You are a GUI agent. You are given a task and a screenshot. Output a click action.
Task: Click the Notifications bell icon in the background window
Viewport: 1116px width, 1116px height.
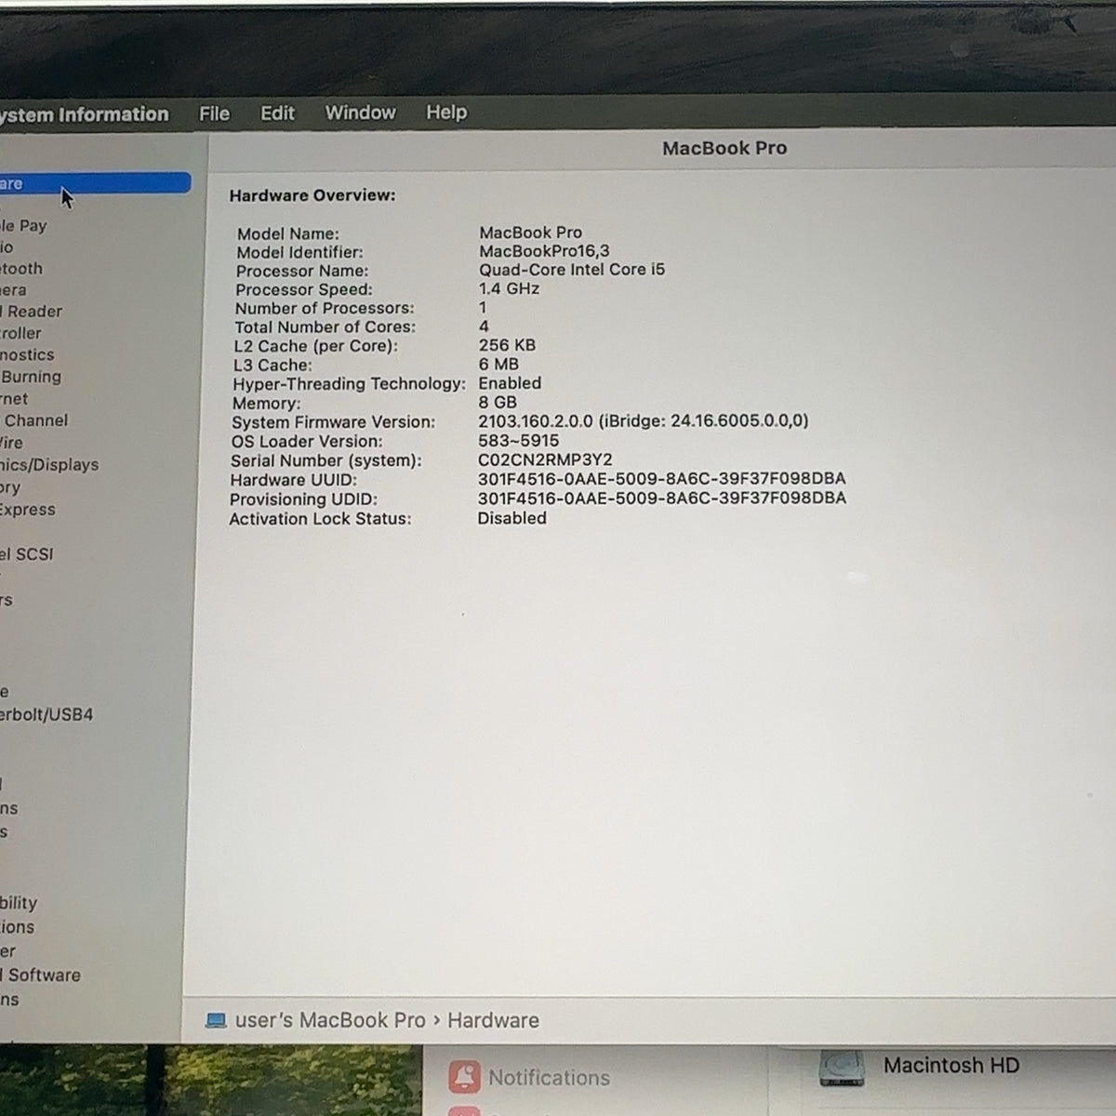coord(464,1077)
